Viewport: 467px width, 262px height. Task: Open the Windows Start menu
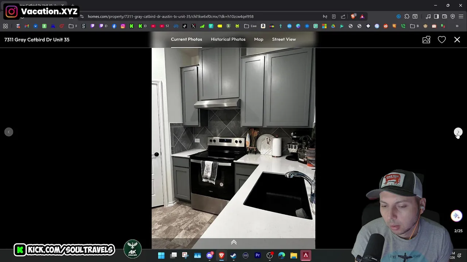(x=161, y=255)
